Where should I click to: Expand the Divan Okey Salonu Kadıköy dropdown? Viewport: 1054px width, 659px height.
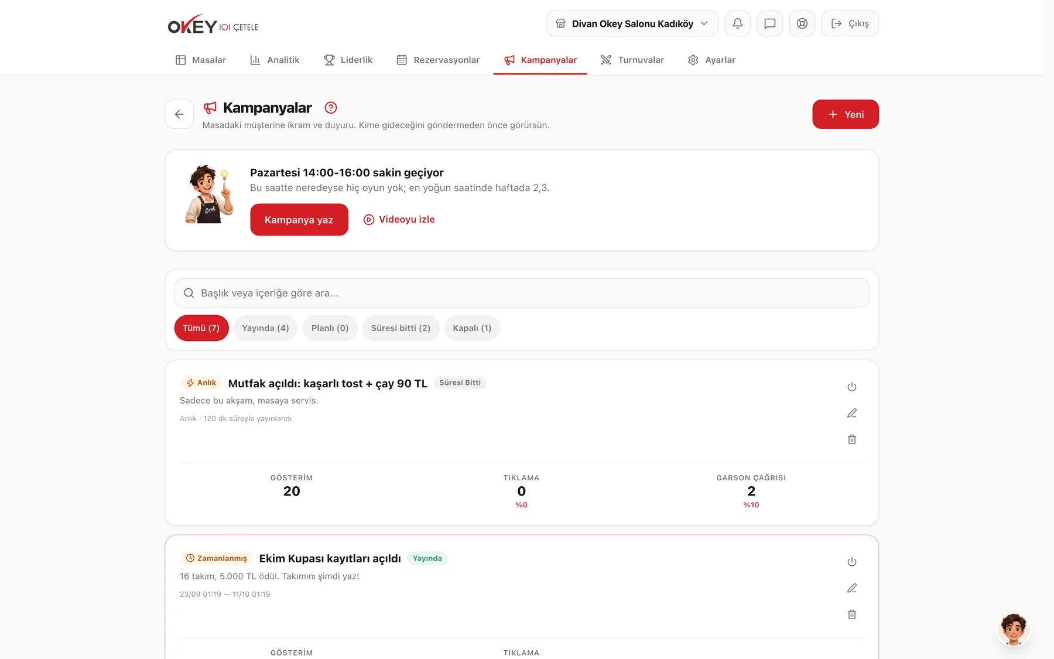(632, 23)
